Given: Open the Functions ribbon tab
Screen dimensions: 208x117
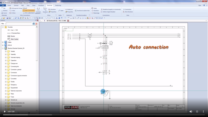Looking at the screenshot, I should point(41,5).
